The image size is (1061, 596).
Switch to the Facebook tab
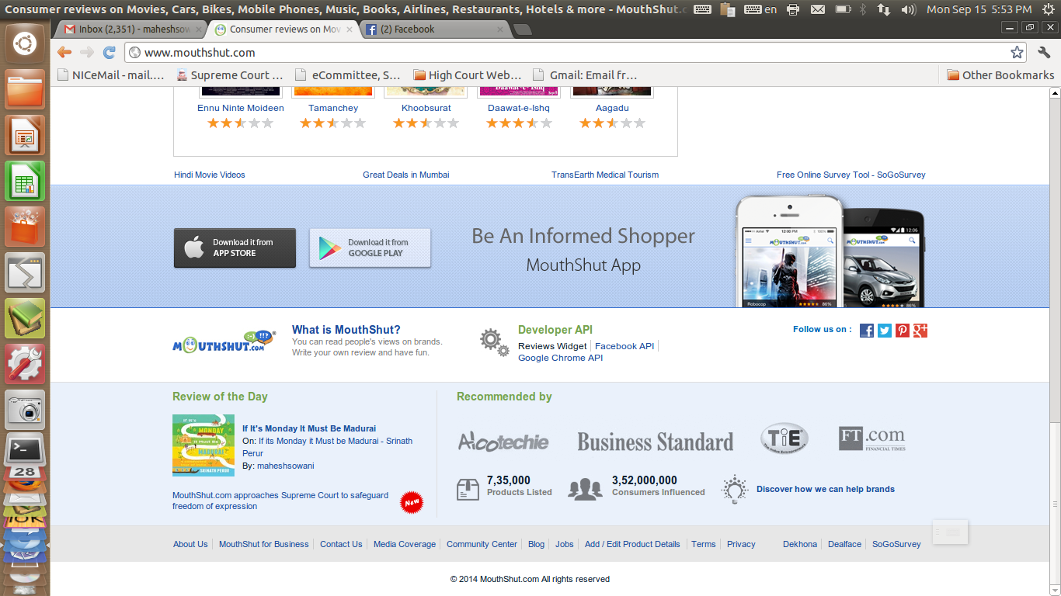pyautogui.click(x=433, y=29)
